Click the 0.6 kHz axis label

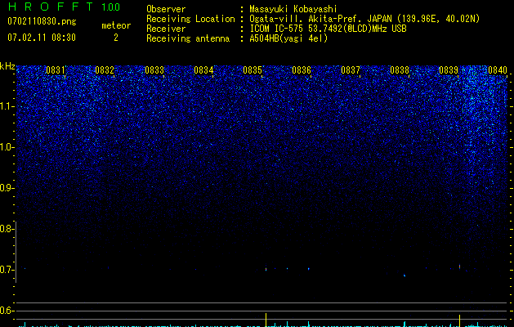[7, 311]
